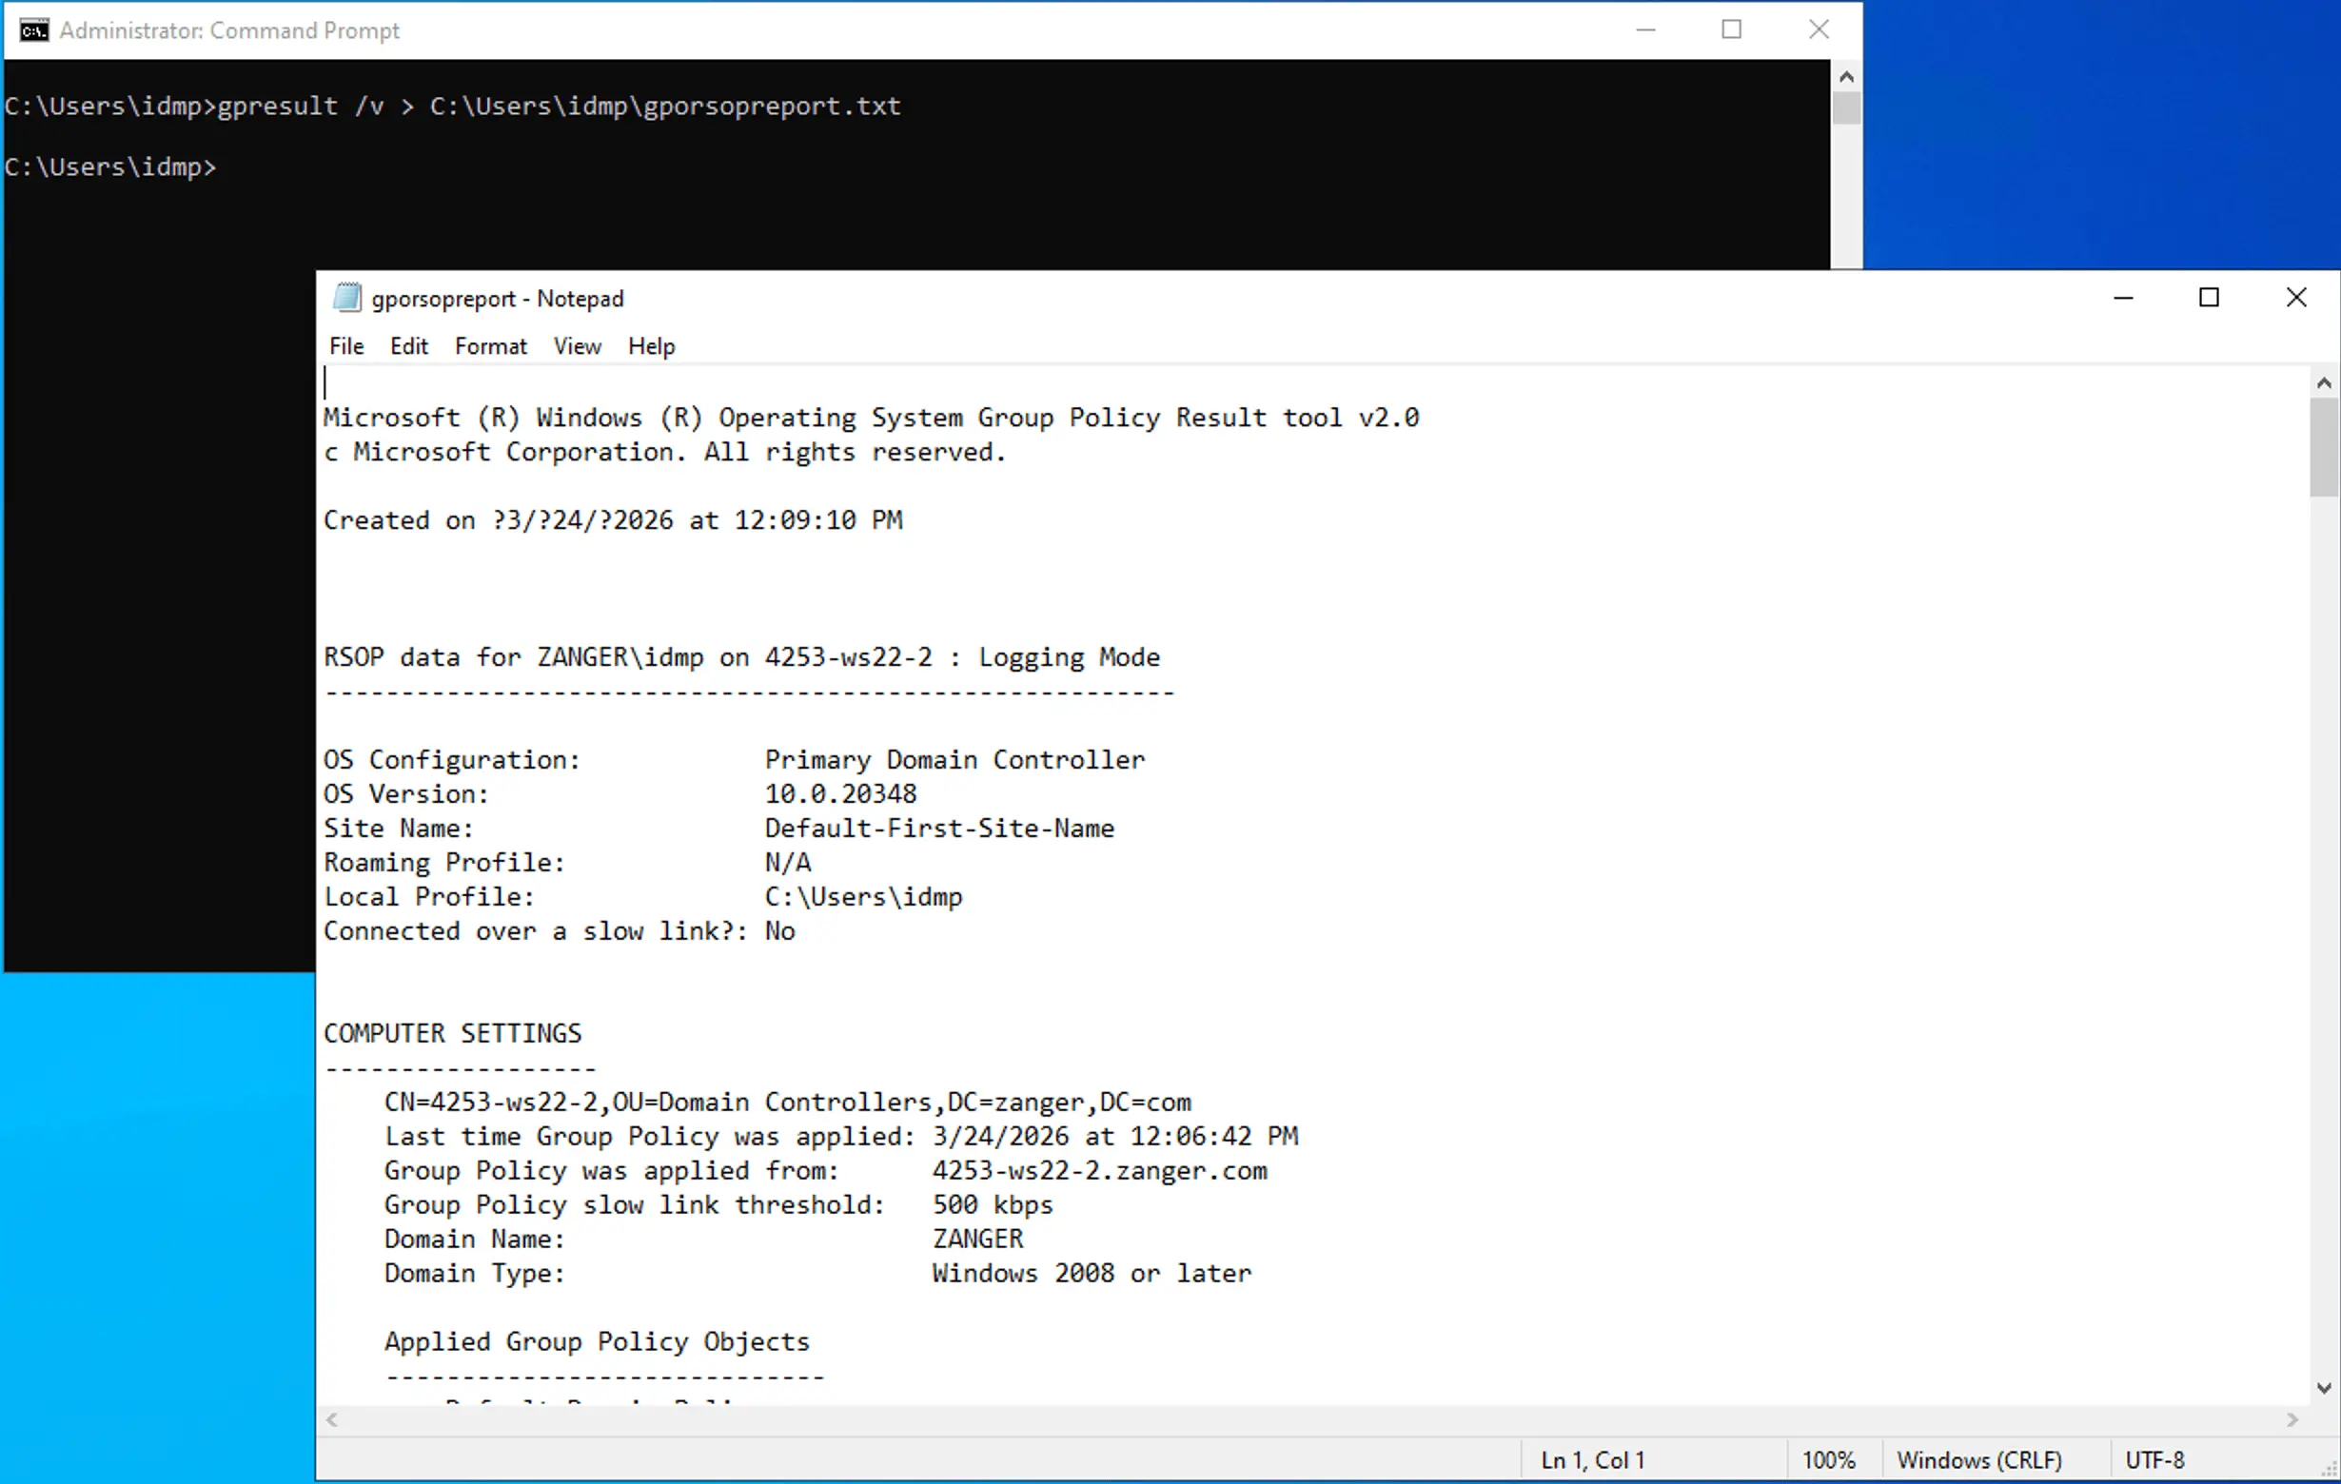The width and height of the screenshot is (2341, 1484).
Task: Open the Help menu
Action: pyautogui.click(x=650, y=346)
